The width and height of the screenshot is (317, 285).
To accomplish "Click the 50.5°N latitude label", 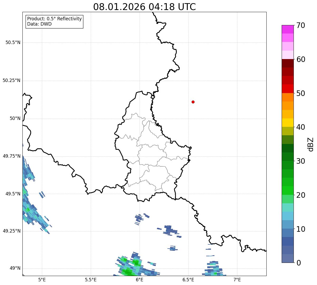I will pyautogui.click(x=13, y=42).
